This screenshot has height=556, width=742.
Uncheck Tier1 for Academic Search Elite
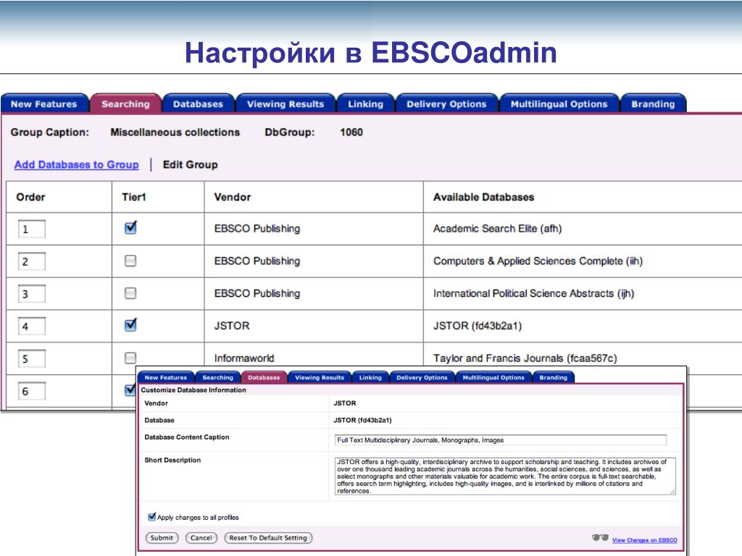130,228
